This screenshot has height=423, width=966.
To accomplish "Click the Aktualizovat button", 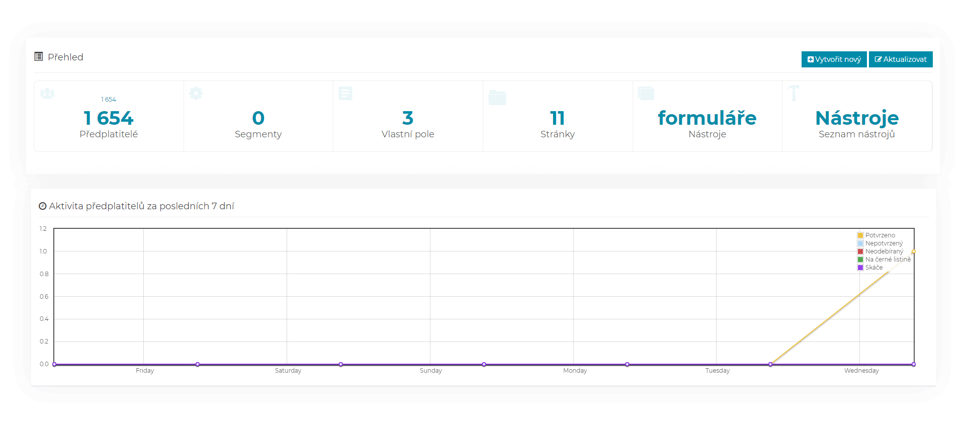I will pyautogui.click(x=901, y=59).
